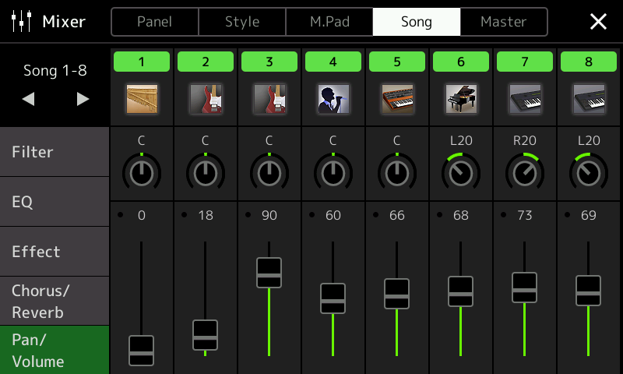Image resolution: width=623 pixels, height=374 pixels.
Task: Switch to the M.Pad tab
Action: 329,22
